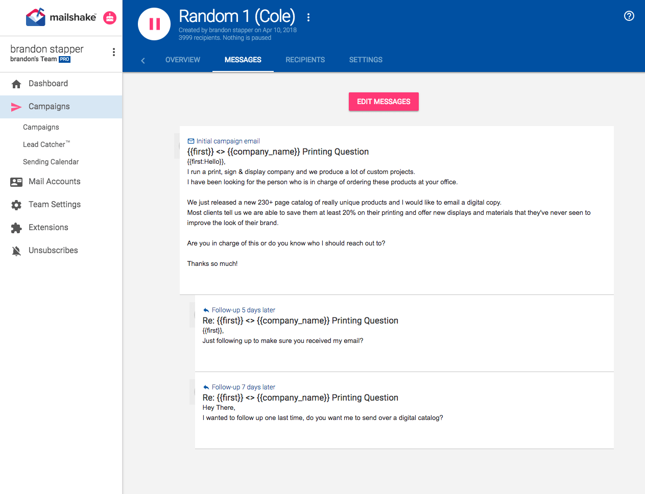Click the Initial campaign email label

[x=228, y=141]
